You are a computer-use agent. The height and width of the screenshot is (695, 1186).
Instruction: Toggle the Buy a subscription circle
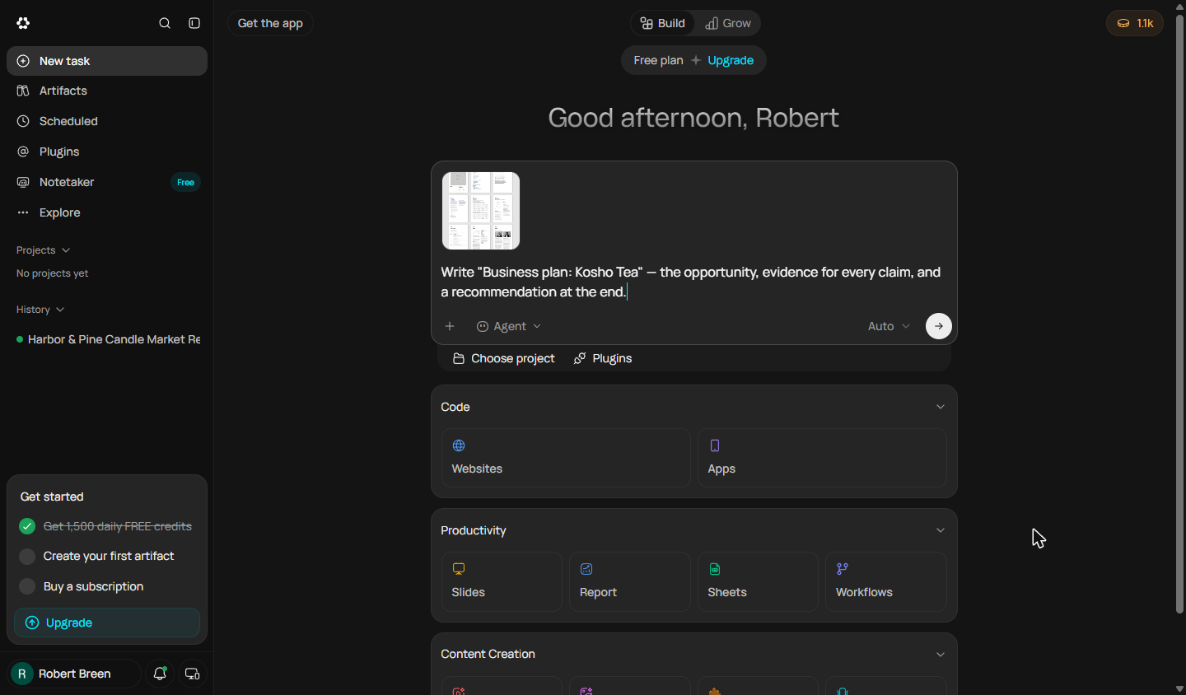27,586
